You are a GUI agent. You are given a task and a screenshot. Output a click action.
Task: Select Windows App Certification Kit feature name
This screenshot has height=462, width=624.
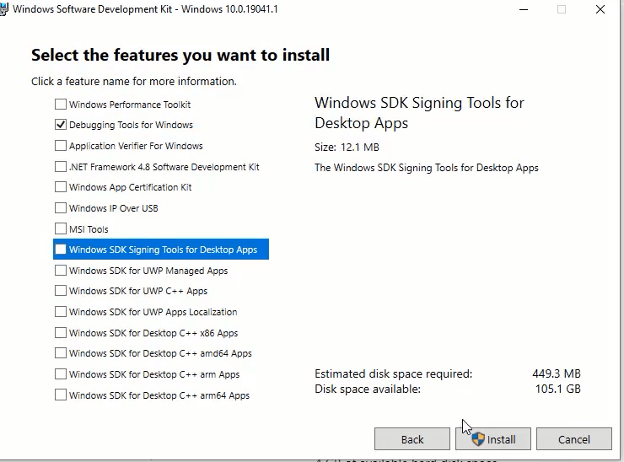point(130,187)
